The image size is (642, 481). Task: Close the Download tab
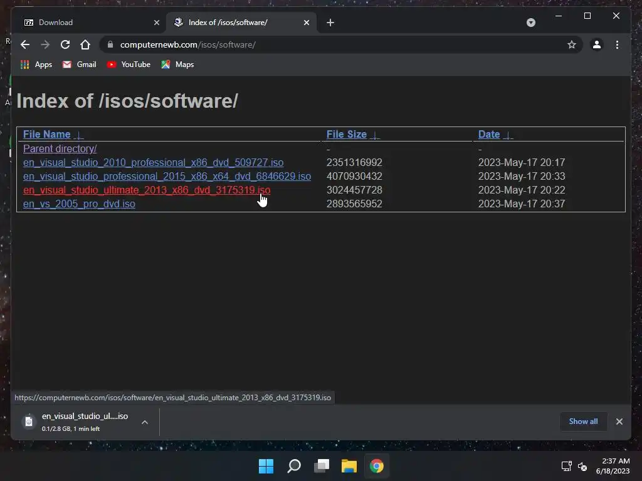[x=156, y=23]
